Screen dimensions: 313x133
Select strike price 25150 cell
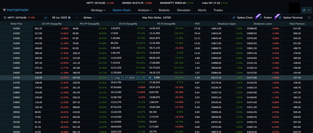pyautogui.click(x=16, y=122)
